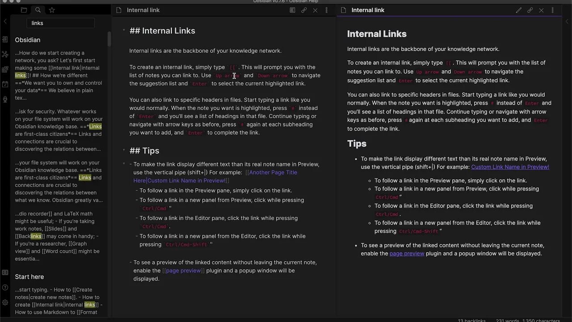The image size is (572, 322).
Task: Open more options in the right preview pane
Action: [553, 10]
